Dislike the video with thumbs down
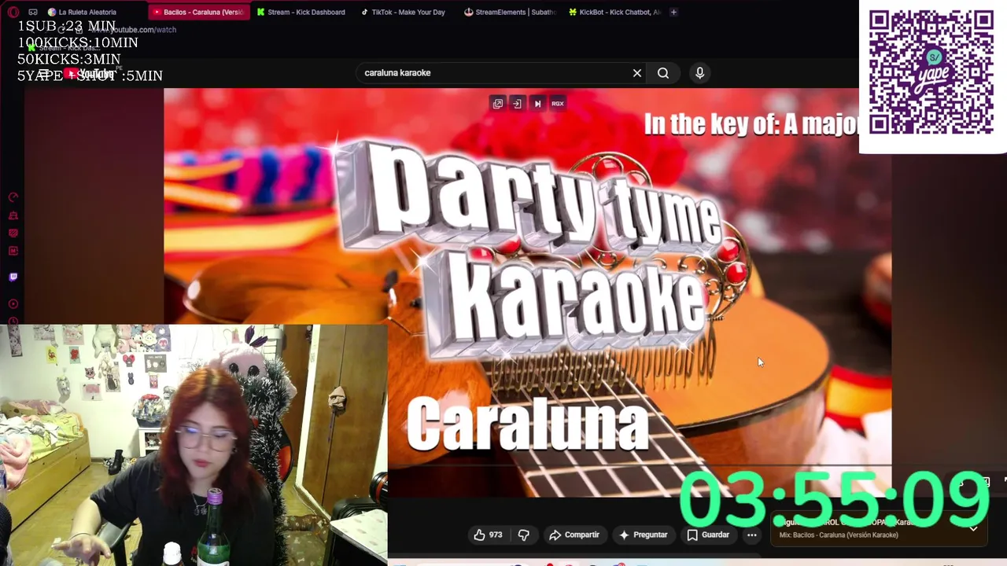Viewport: 1007px width, 566px height. 523,535
